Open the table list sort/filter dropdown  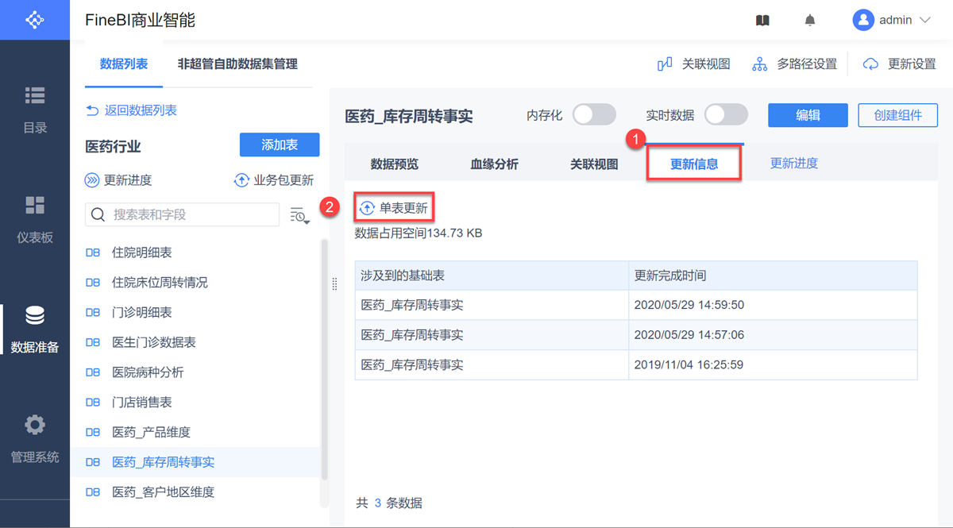point(299,215)
